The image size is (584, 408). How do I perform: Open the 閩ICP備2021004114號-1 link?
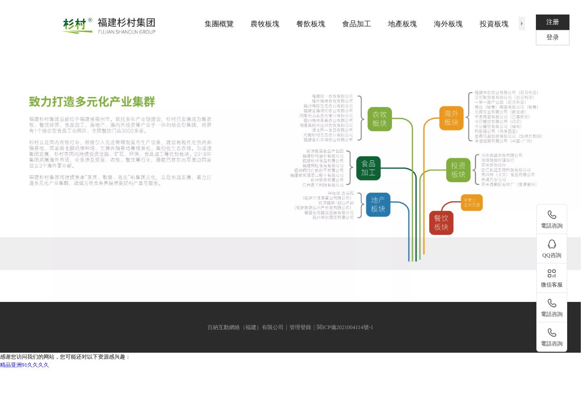(345, 327)
